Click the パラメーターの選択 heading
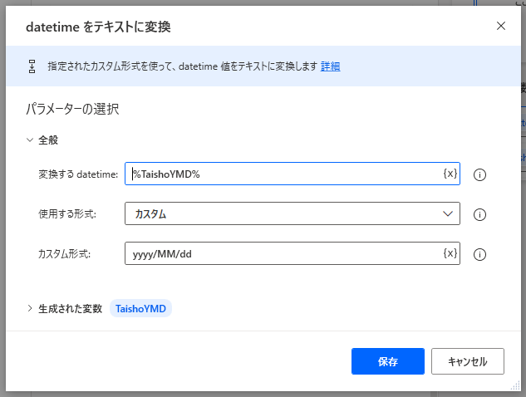Viewport: 526px width, 397px height. [x=73, y=109]
